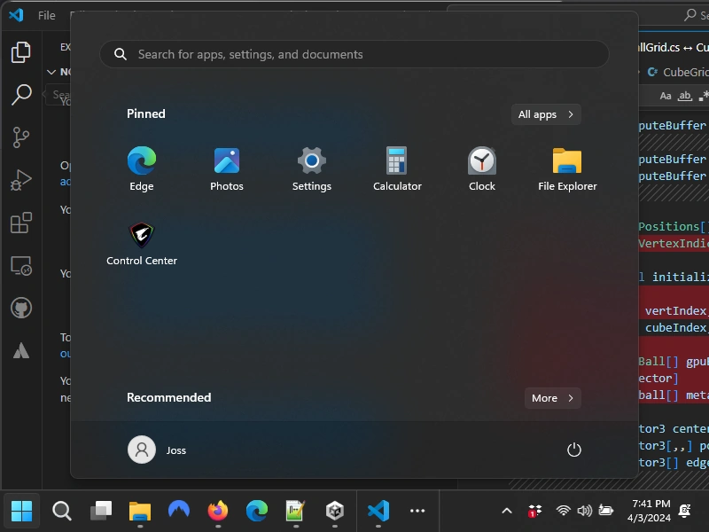709x532 pixels.
Task: Show the All apps list
Action: click(546, 114)
